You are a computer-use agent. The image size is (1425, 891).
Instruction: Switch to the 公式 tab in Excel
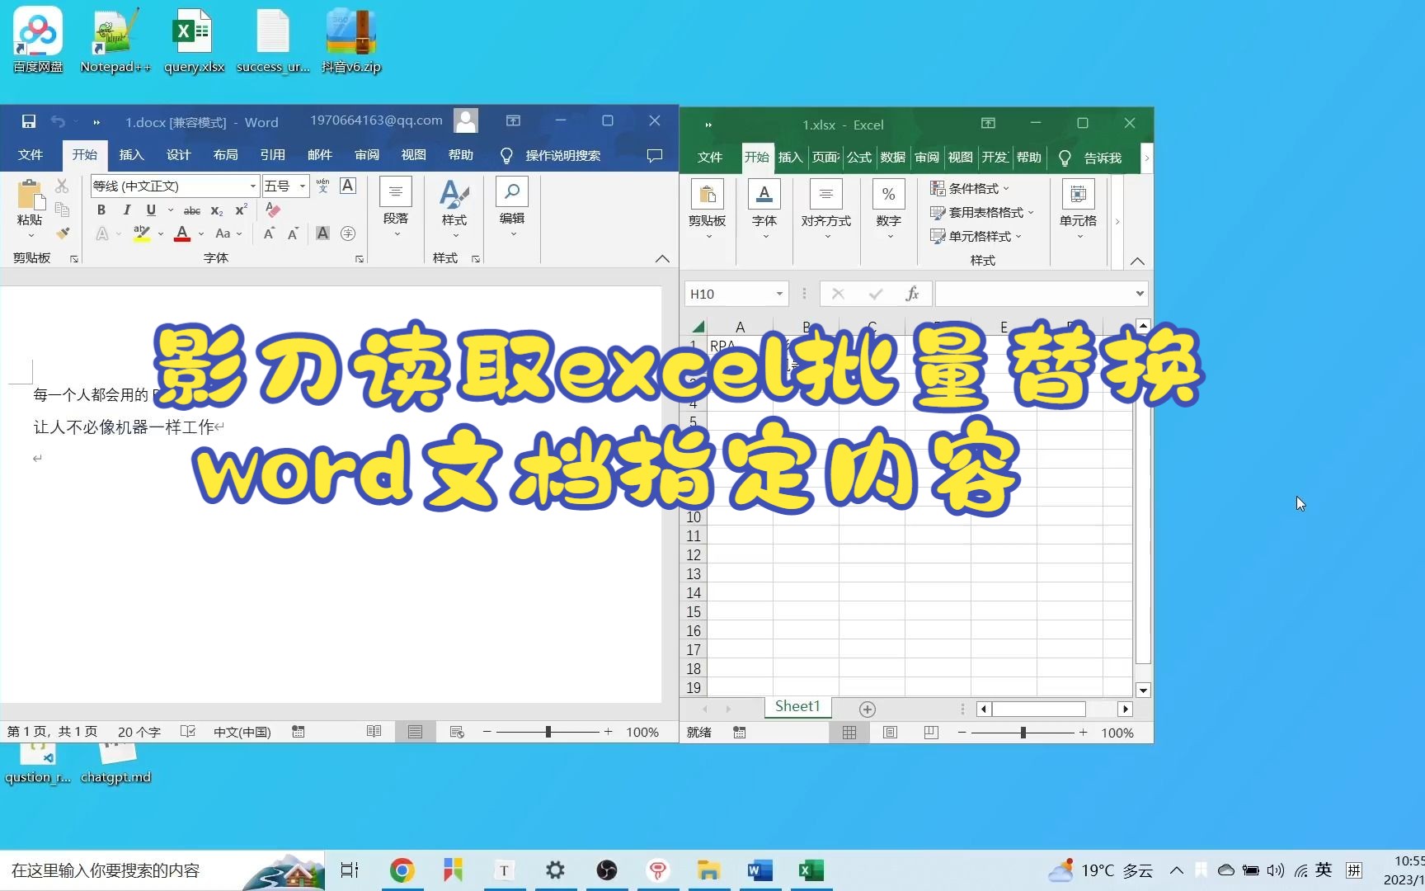(858, 158)
